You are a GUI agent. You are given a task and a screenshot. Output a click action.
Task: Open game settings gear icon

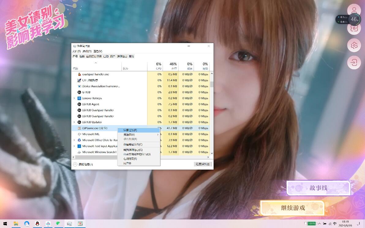click(x=354, y=45)
